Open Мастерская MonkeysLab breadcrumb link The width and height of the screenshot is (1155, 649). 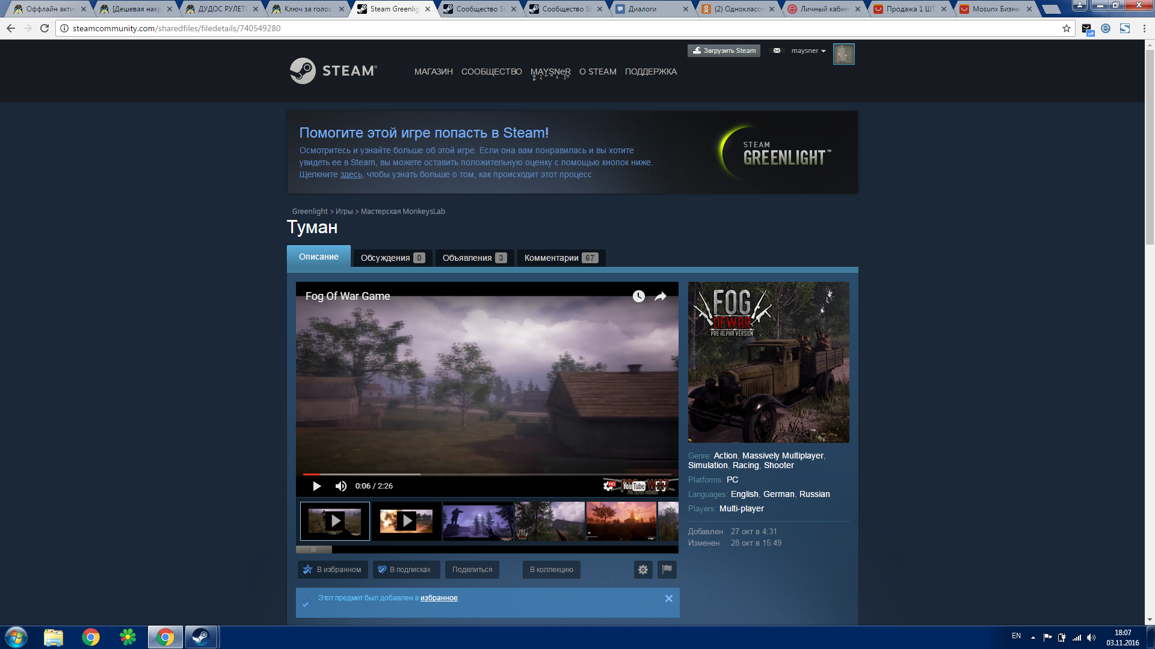click(x=403, y=212)
